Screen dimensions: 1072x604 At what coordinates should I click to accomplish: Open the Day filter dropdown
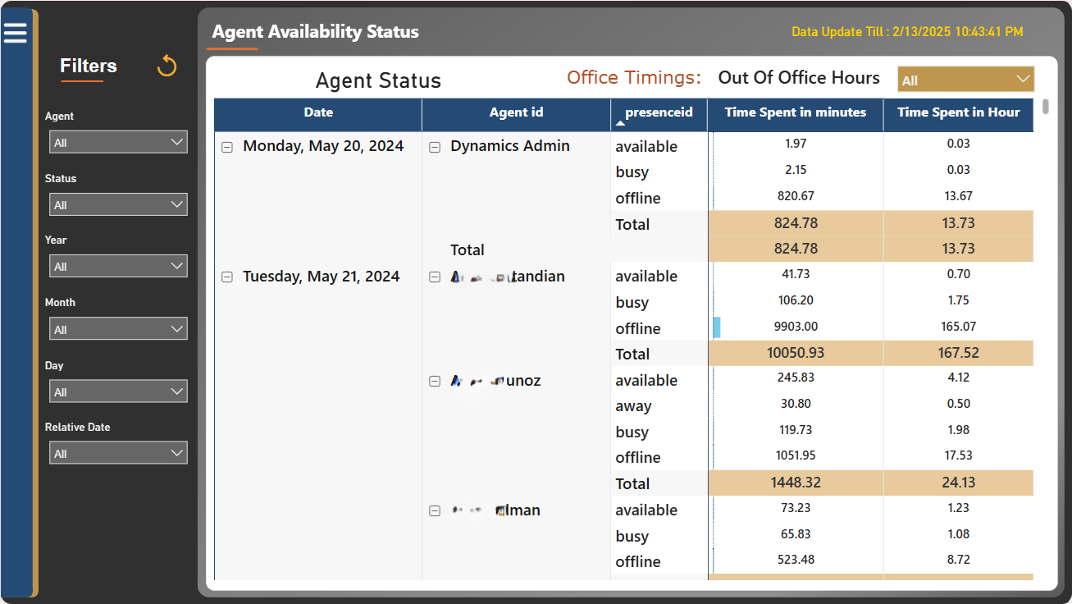[x=118, y=391]
